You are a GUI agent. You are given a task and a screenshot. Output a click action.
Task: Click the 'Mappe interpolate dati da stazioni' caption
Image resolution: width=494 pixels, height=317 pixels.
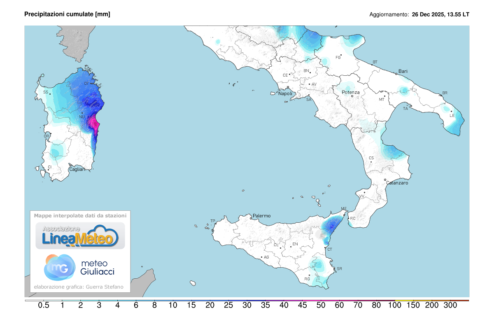tap(80, 215)
